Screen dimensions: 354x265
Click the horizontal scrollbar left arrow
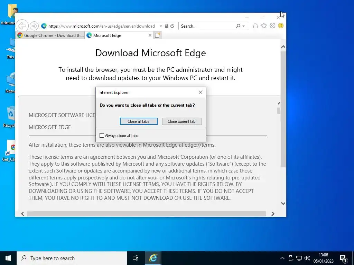click(22, 214)
